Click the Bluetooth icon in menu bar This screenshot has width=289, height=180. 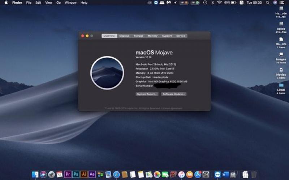(212, 3)
